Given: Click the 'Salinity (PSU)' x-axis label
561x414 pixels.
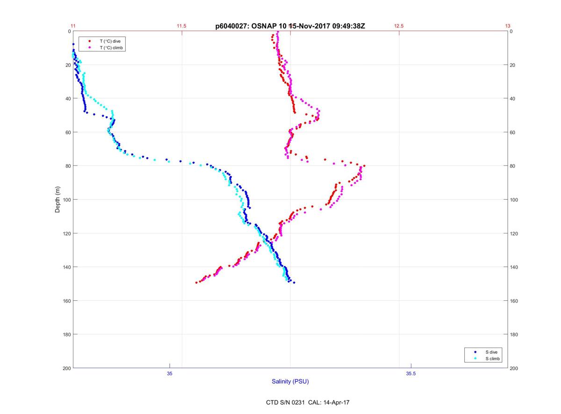Looking at the screenshot, I should click(290, 381).
